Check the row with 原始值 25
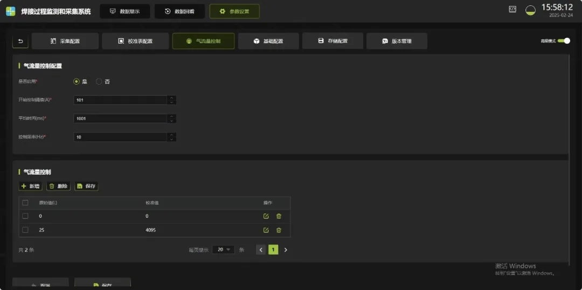The width and height of the screenshot is (582, 290). tap(25, 230)
